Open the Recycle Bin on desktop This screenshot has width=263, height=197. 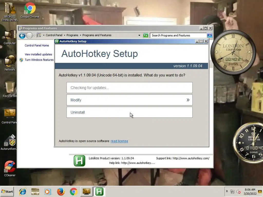10,90
